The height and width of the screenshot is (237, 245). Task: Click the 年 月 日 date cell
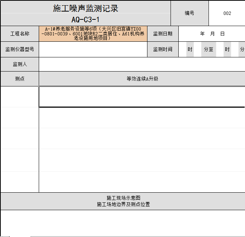click(212, 34)
